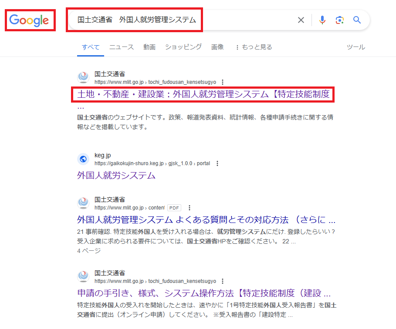Click the magnifying glass search button
Viewport: 396px width, 329px height.
[x=357, y=20]
